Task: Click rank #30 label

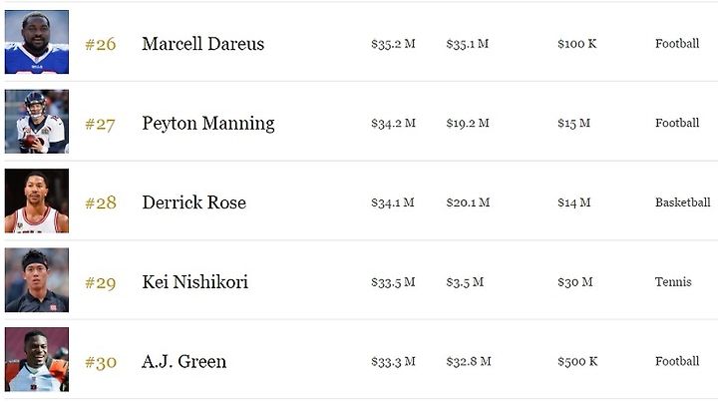Action: point(101,363)
